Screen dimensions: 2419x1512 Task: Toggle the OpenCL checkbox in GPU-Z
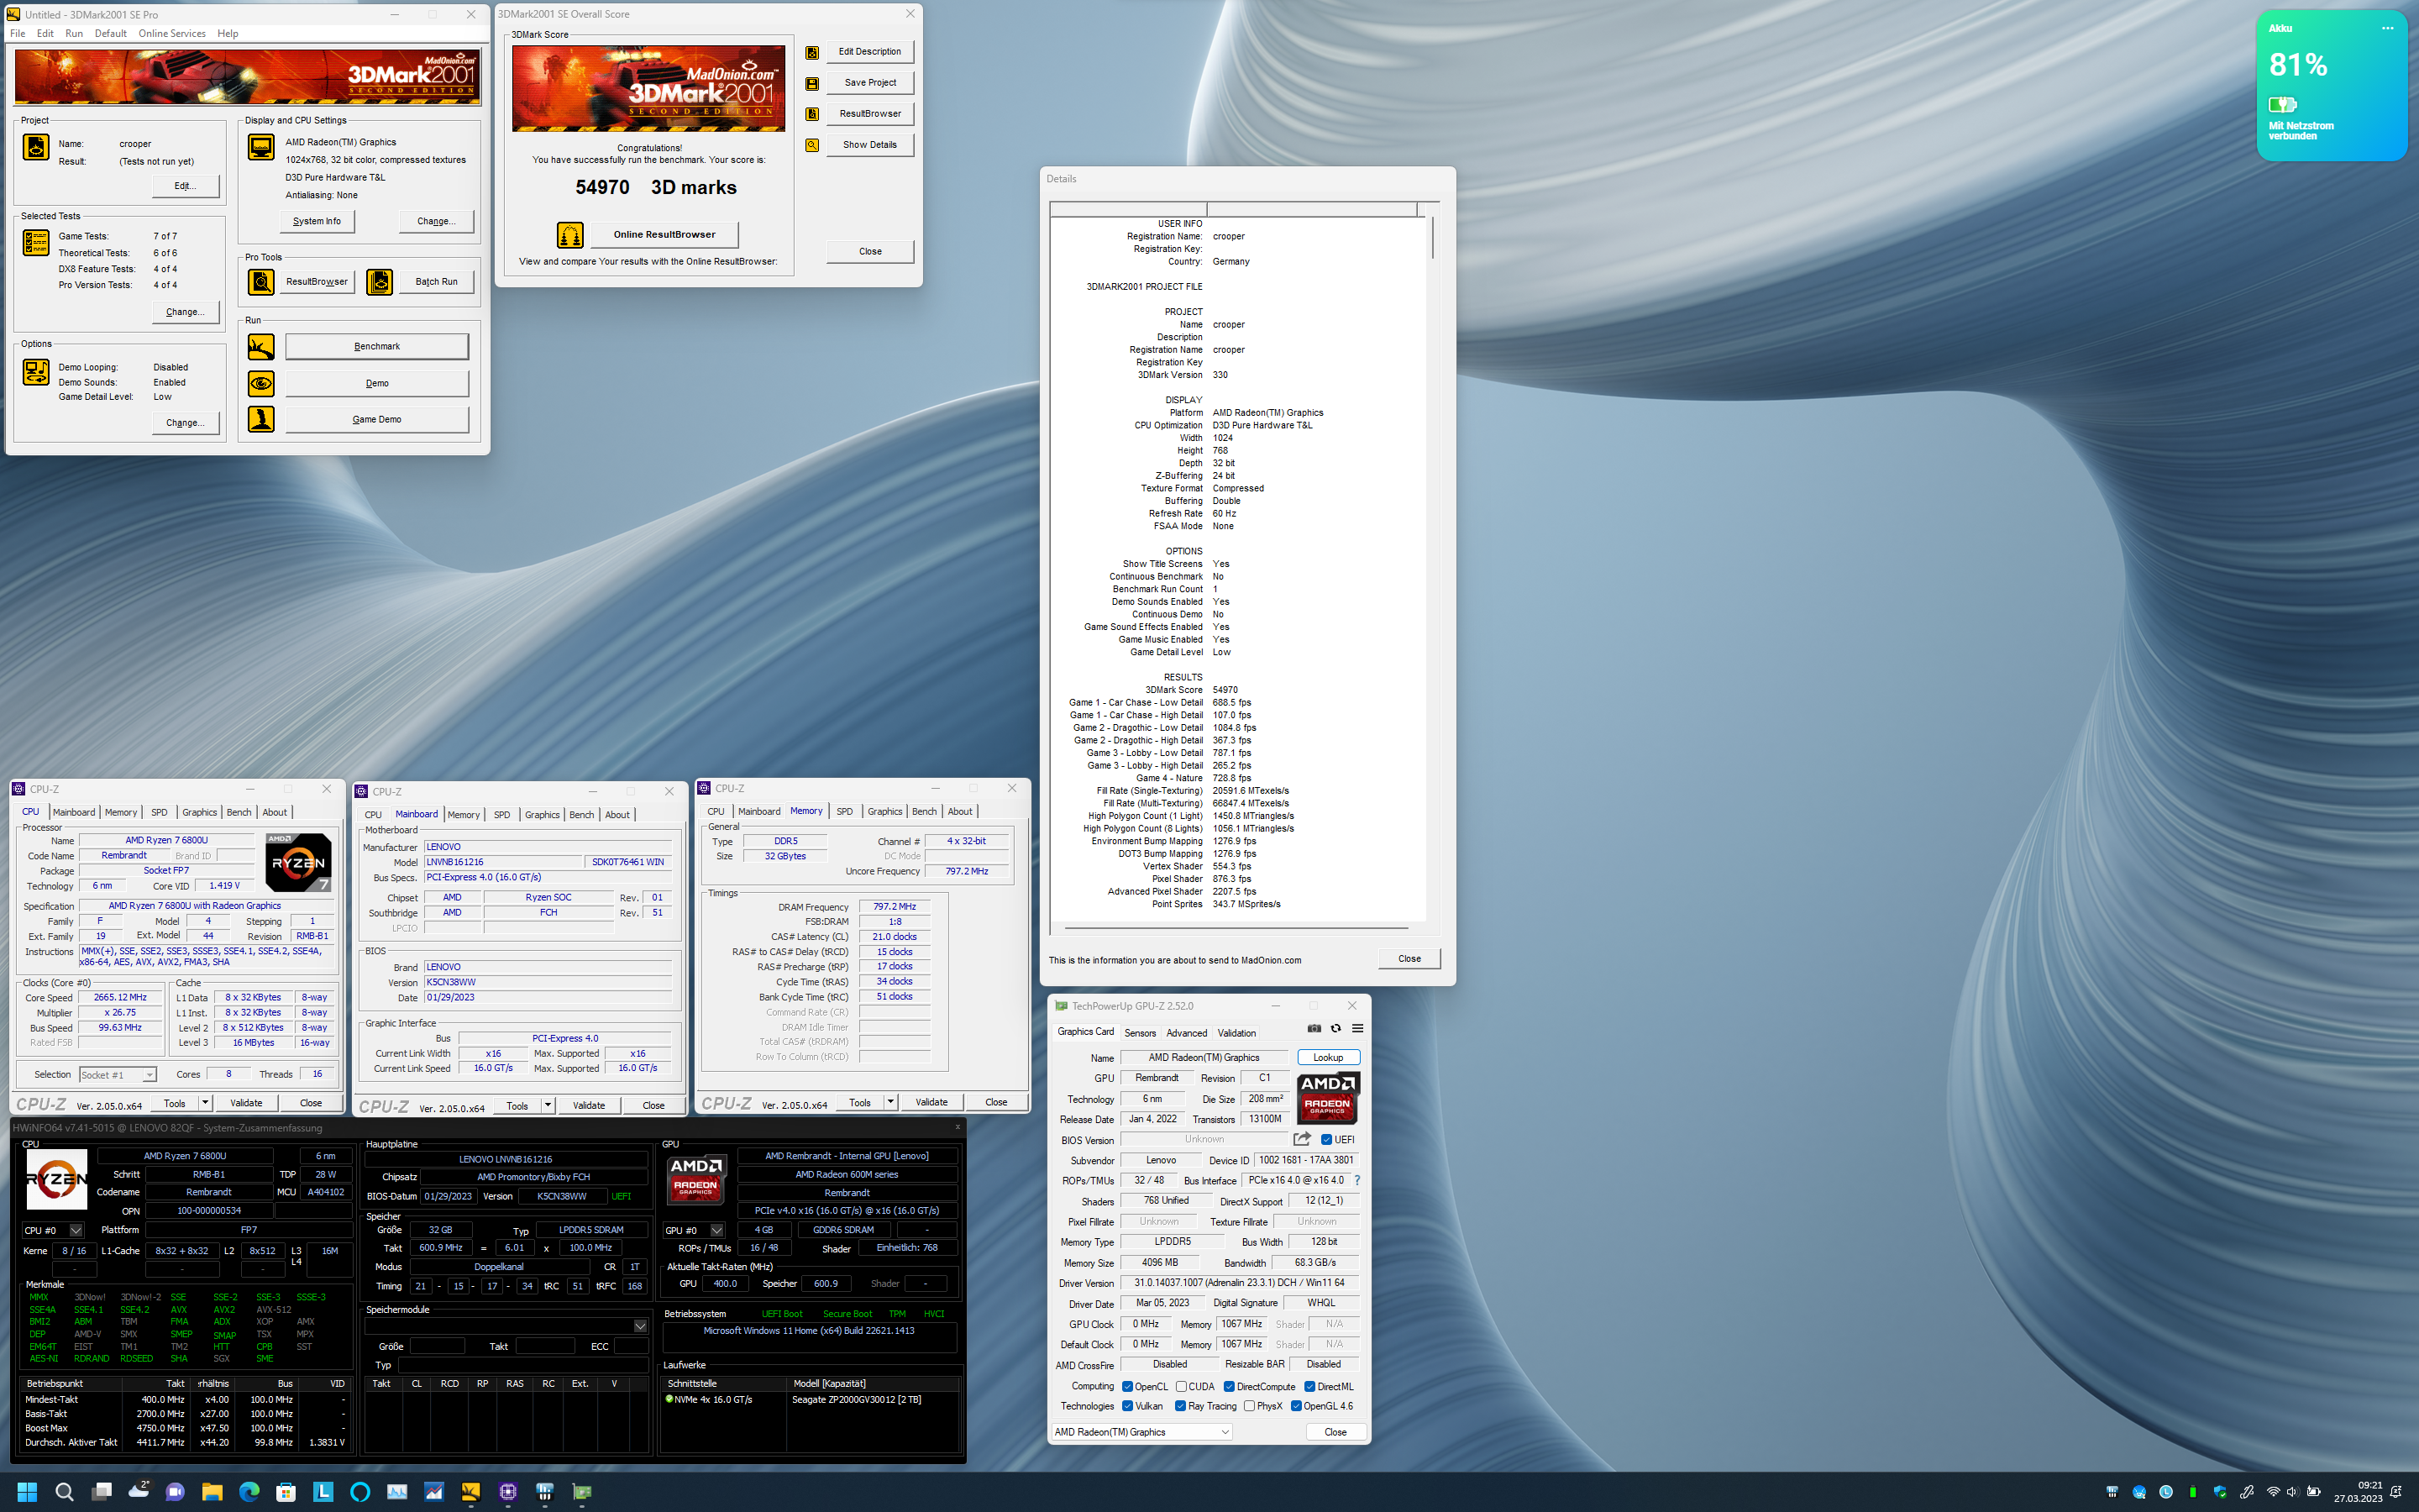coord(1126,1386)
